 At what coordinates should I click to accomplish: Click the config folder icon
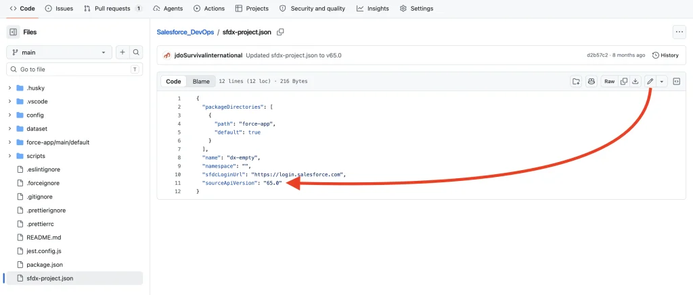click(x=20, y=115)
